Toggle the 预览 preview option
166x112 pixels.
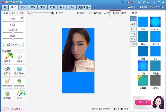click(124, 109)
